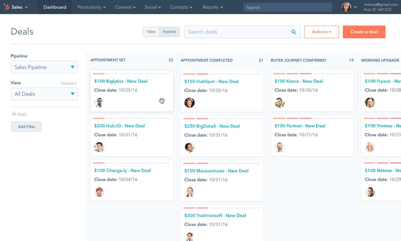The height and width of the screenshot is (241, 401).
Task: Click the Add Filter button
Action: coord(26,127)
